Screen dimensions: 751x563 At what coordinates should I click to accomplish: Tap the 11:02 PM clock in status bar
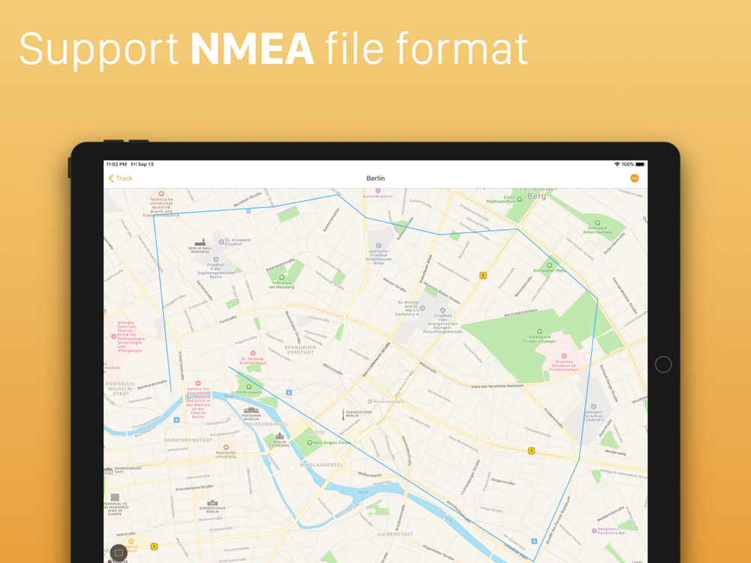(x=116, y=164)
